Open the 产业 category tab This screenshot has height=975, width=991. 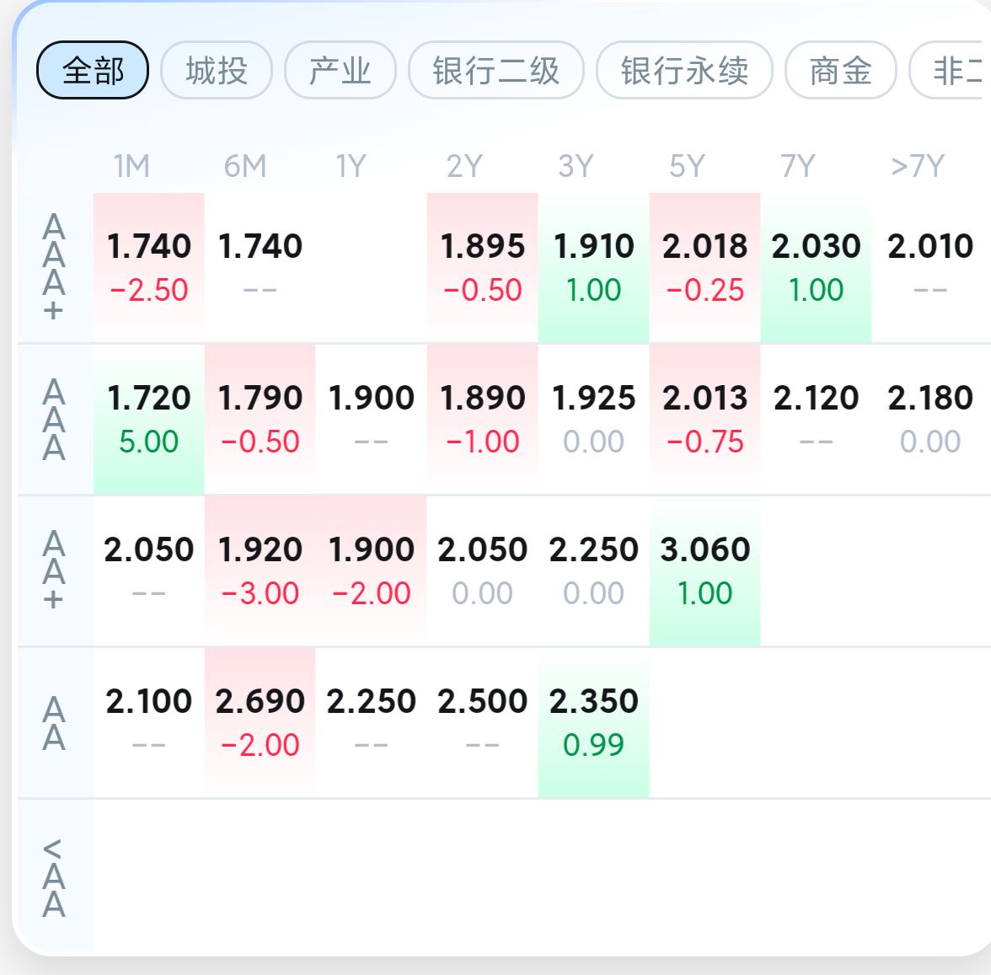coord(340,70)
